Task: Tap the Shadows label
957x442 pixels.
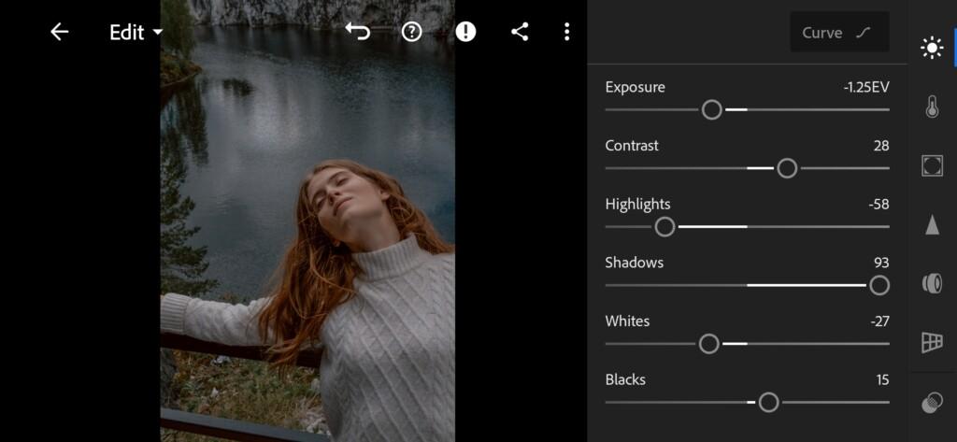Action: [x=635, y=264]
